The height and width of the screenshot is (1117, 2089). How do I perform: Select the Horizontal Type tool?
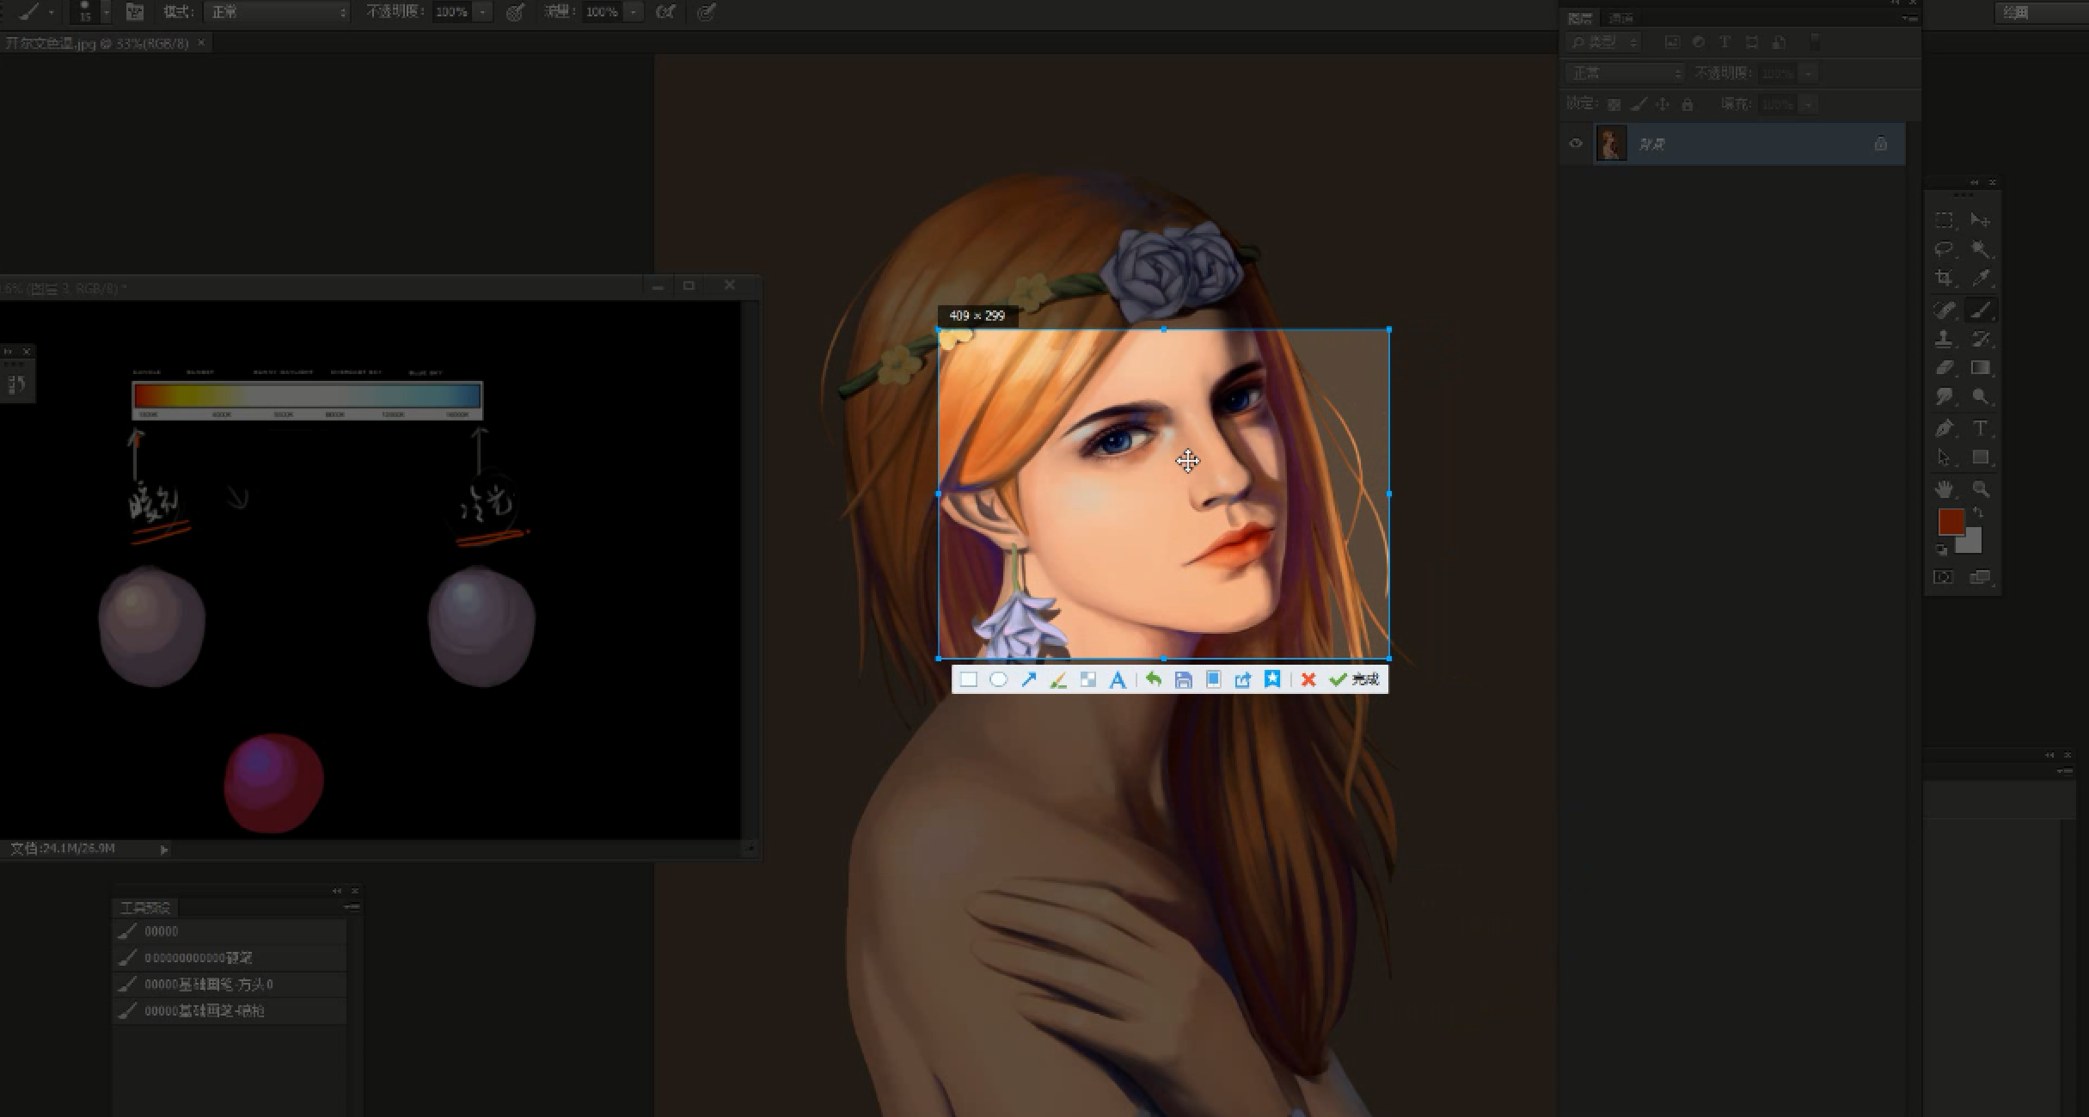[1981, 427]
